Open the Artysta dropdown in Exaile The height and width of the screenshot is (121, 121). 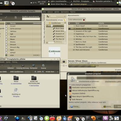[56, 16]
